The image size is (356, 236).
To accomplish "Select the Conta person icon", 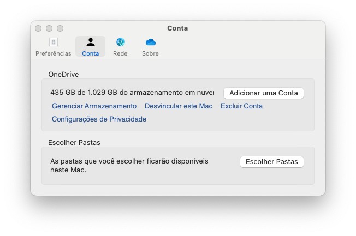I will pyautogui.click(x=90, y=43).
